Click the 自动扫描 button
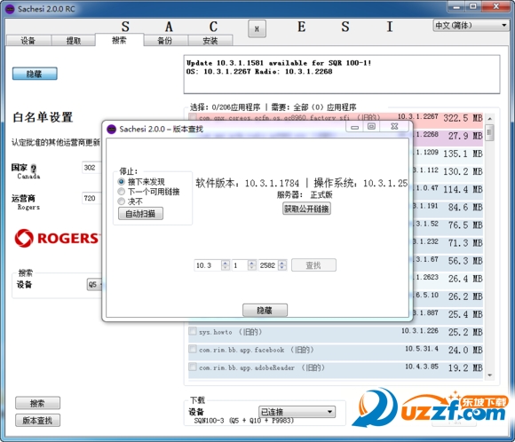 click(x=140, y=214)
